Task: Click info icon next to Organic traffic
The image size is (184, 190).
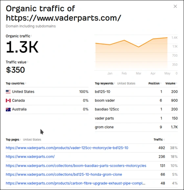Action: pyautogui.click(x=31, y=36)
